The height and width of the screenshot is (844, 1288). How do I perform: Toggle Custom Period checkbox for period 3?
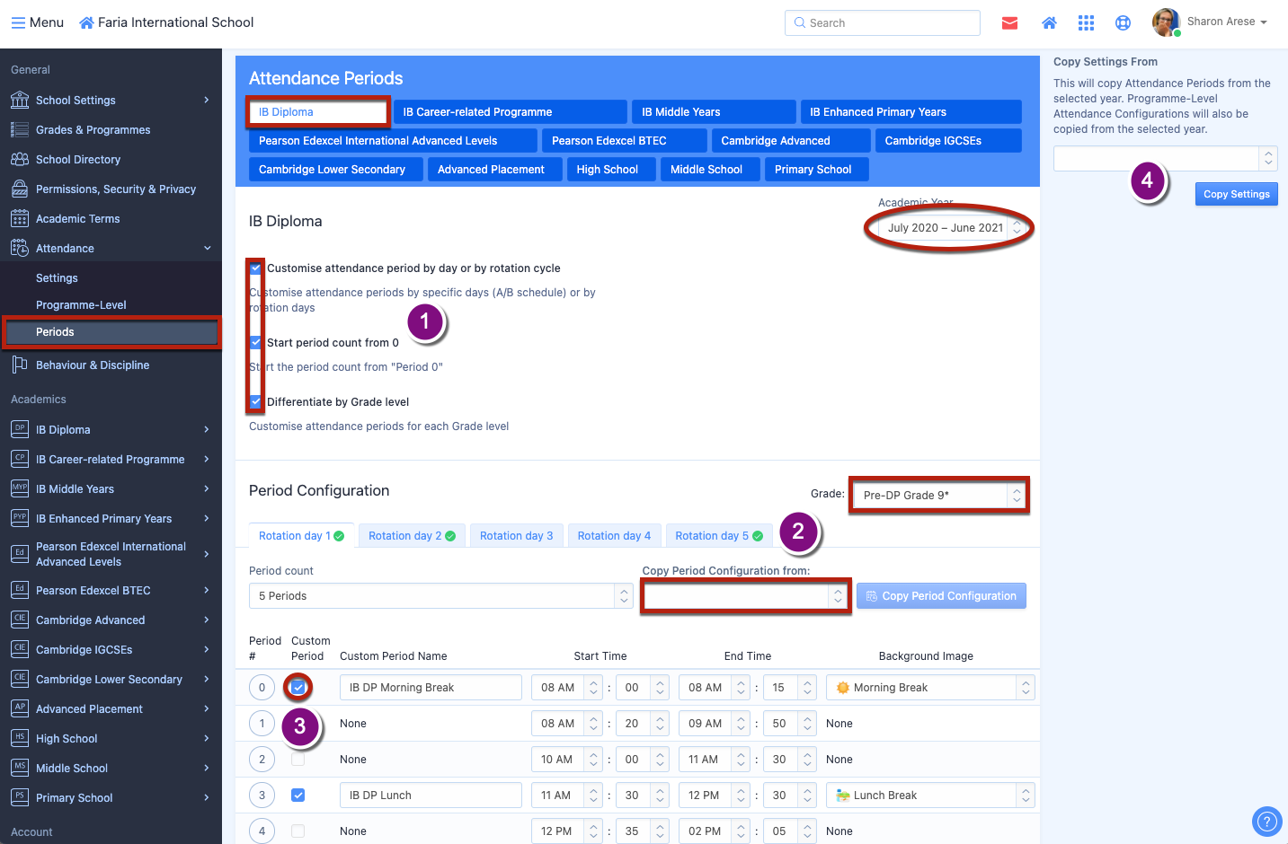(298, 796)
